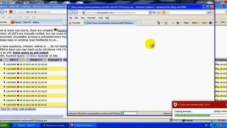
Task: Click the G Data download check progress bar
Action: (201, 115)
